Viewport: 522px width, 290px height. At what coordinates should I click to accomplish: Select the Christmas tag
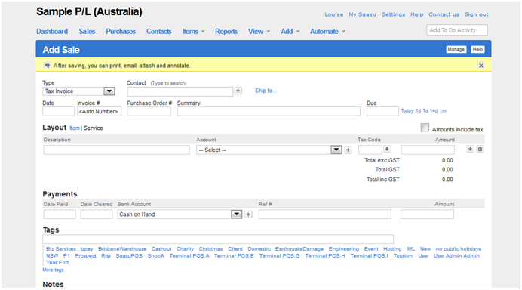[x=210, y=249]
